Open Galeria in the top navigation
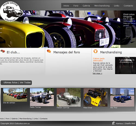 pyautogui.click(x=86, y=6)
